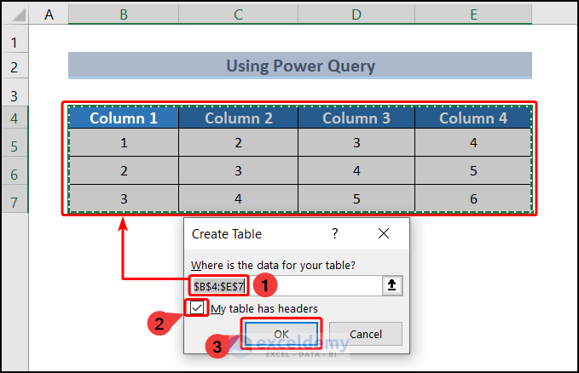Close the Create Table dialog
The height and width of the screenshot is (373, 579).
click(x=384, y=233)
